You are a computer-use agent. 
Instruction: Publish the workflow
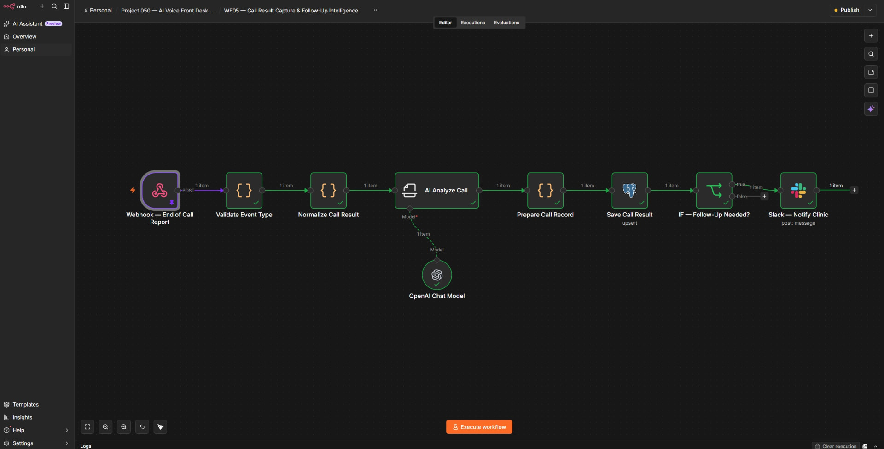847,10
